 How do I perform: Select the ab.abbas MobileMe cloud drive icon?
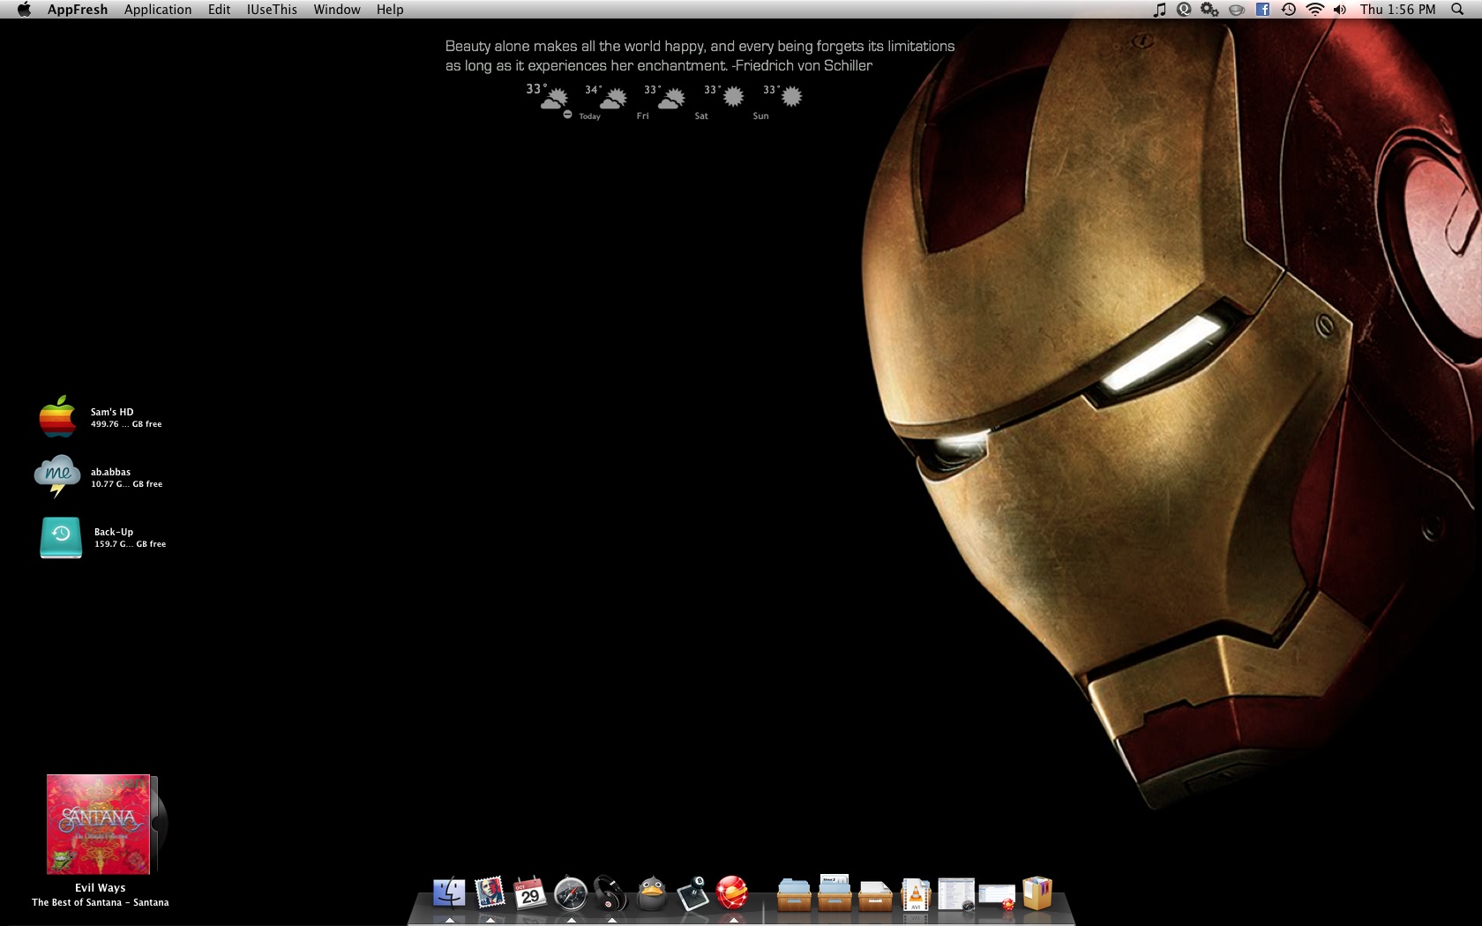tap(57, 476)
